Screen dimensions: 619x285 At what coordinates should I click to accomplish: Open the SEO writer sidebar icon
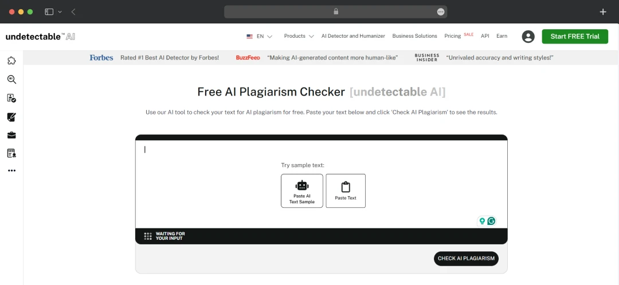tap(12, 153)
